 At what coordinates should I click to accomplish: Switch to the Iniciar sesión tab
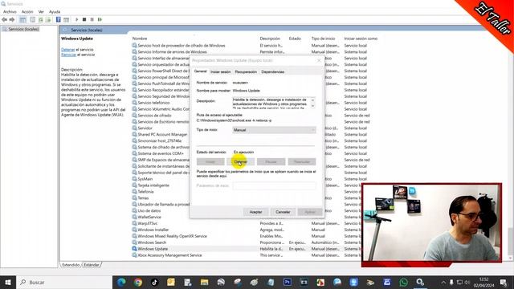pos(220,71)
